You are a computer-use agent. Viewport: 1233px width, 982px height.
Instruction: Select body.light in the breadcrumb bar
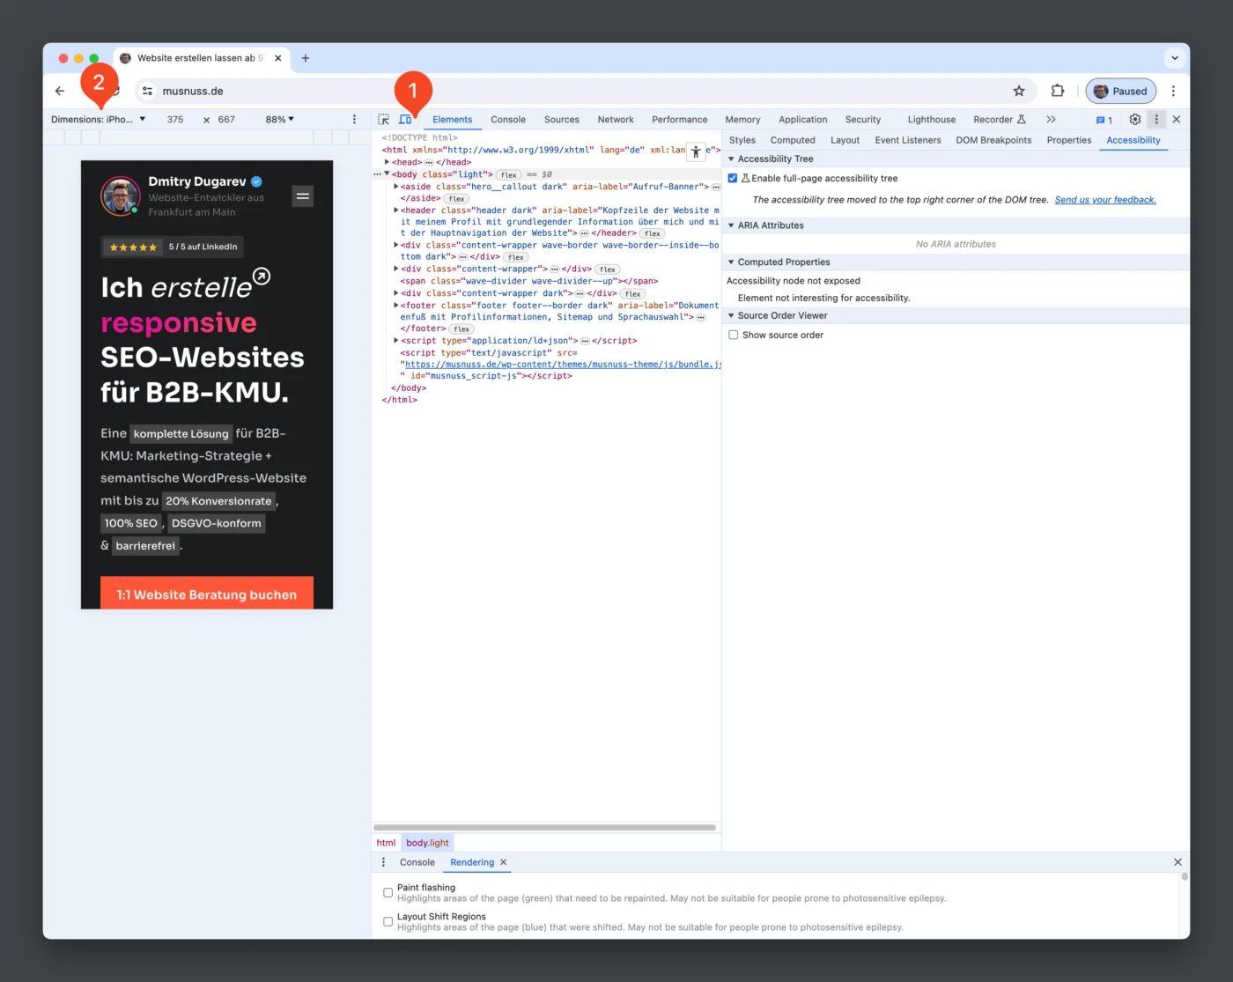pyautogui.click(x=427, y=843)
